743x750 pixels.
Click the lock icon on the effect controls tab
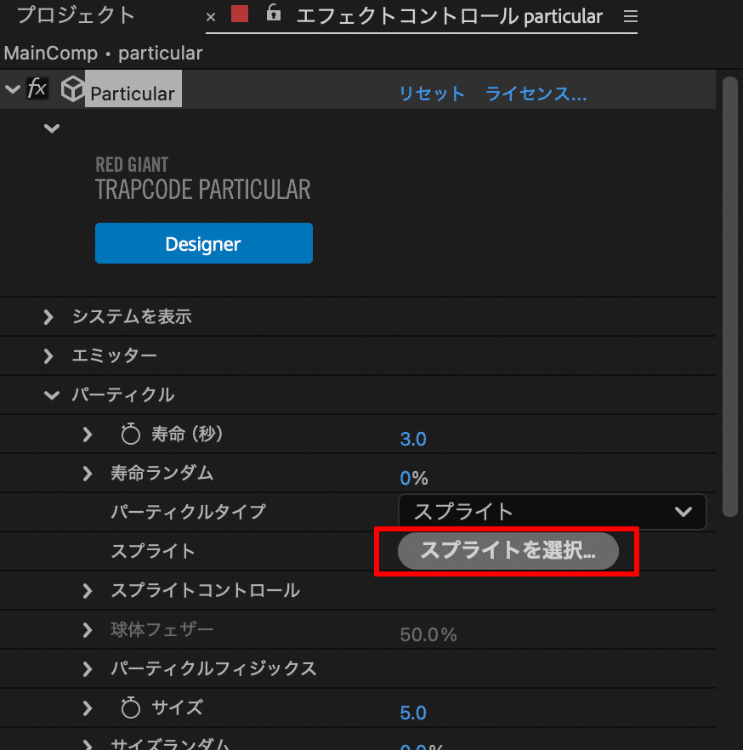point(273,15)
